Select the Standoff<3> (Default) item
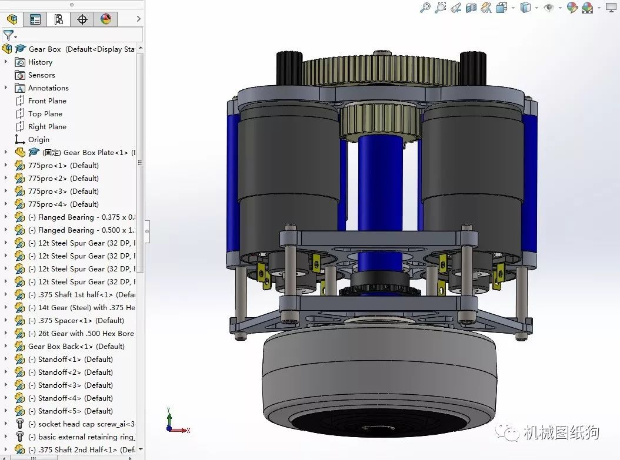Viewport: 620px width, 460px height. pyautogui.click(x=71, y=385)
